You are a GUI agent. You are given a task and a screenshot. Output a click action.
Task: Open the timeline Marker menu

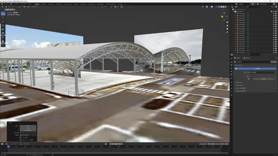pyautogui.click(x=27, y=144)
